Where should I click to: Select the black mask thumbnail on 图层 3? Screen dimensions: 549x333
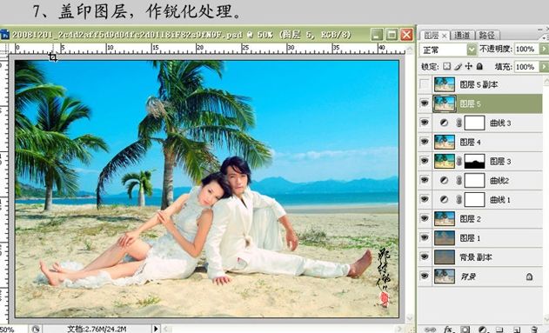point(474,161)
